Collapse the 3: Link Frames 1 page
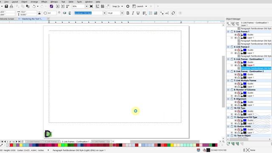This screenshot has height=153, width=272. [228, 31]
